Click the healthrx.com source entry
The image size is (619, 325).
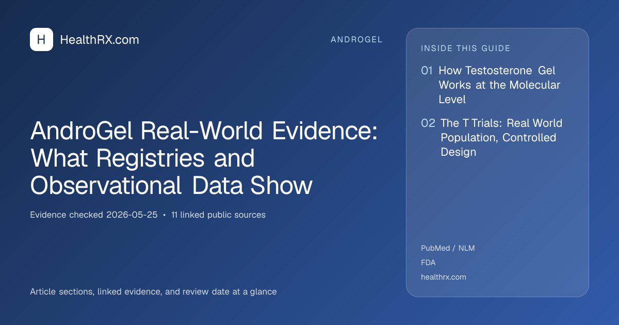point(444,277)
